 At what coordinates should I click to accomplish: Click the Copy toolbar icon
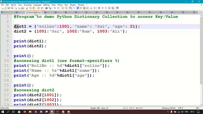point(30,8)
